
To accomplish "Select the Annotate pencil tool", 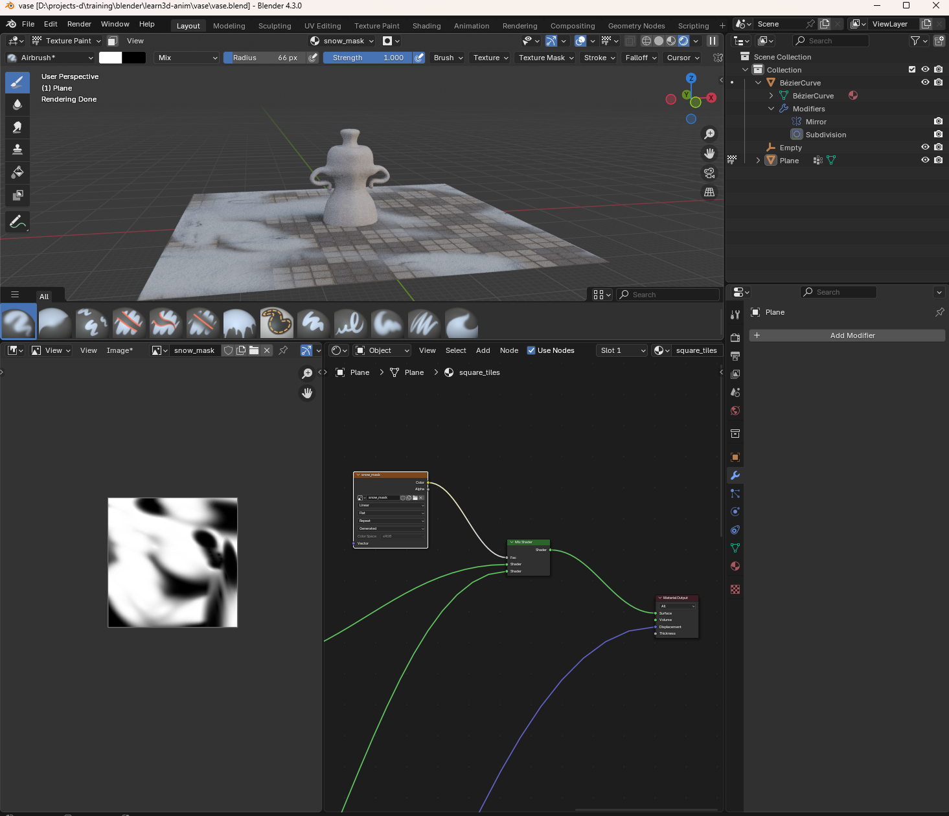I will click(x=17, y=221).
